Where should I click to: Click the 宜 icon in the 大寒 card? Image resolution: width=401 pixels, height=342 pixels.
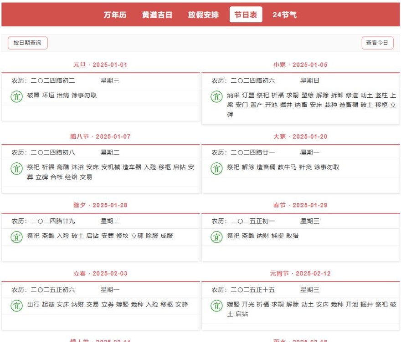pyautogui.click(x=216, y=168)
